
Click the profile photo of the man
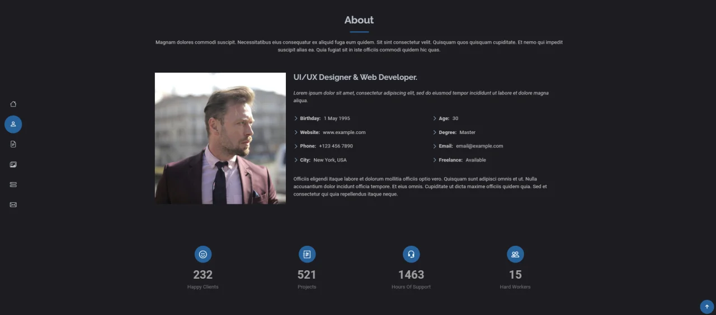pos(220,139)
